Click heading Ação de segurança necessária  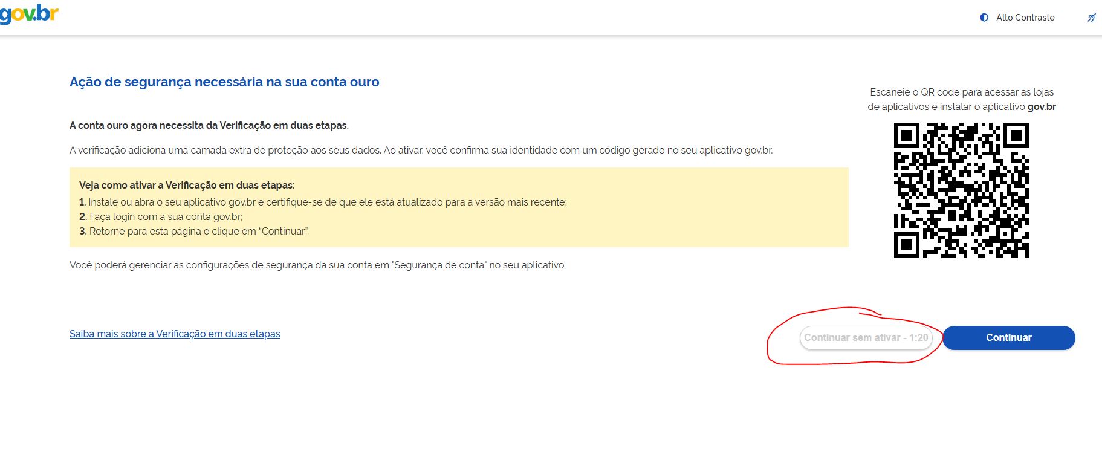(224, 82)
